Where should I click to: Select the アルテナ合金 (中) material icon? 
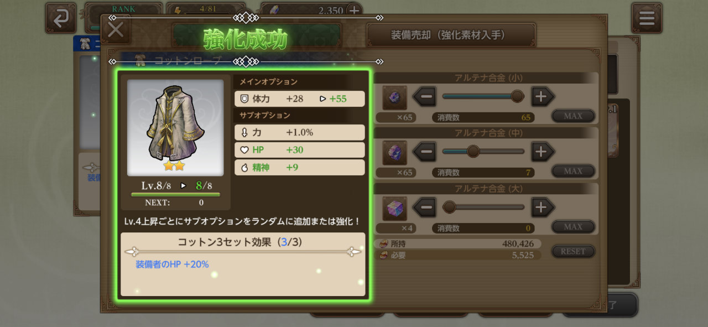coord(394,153)
